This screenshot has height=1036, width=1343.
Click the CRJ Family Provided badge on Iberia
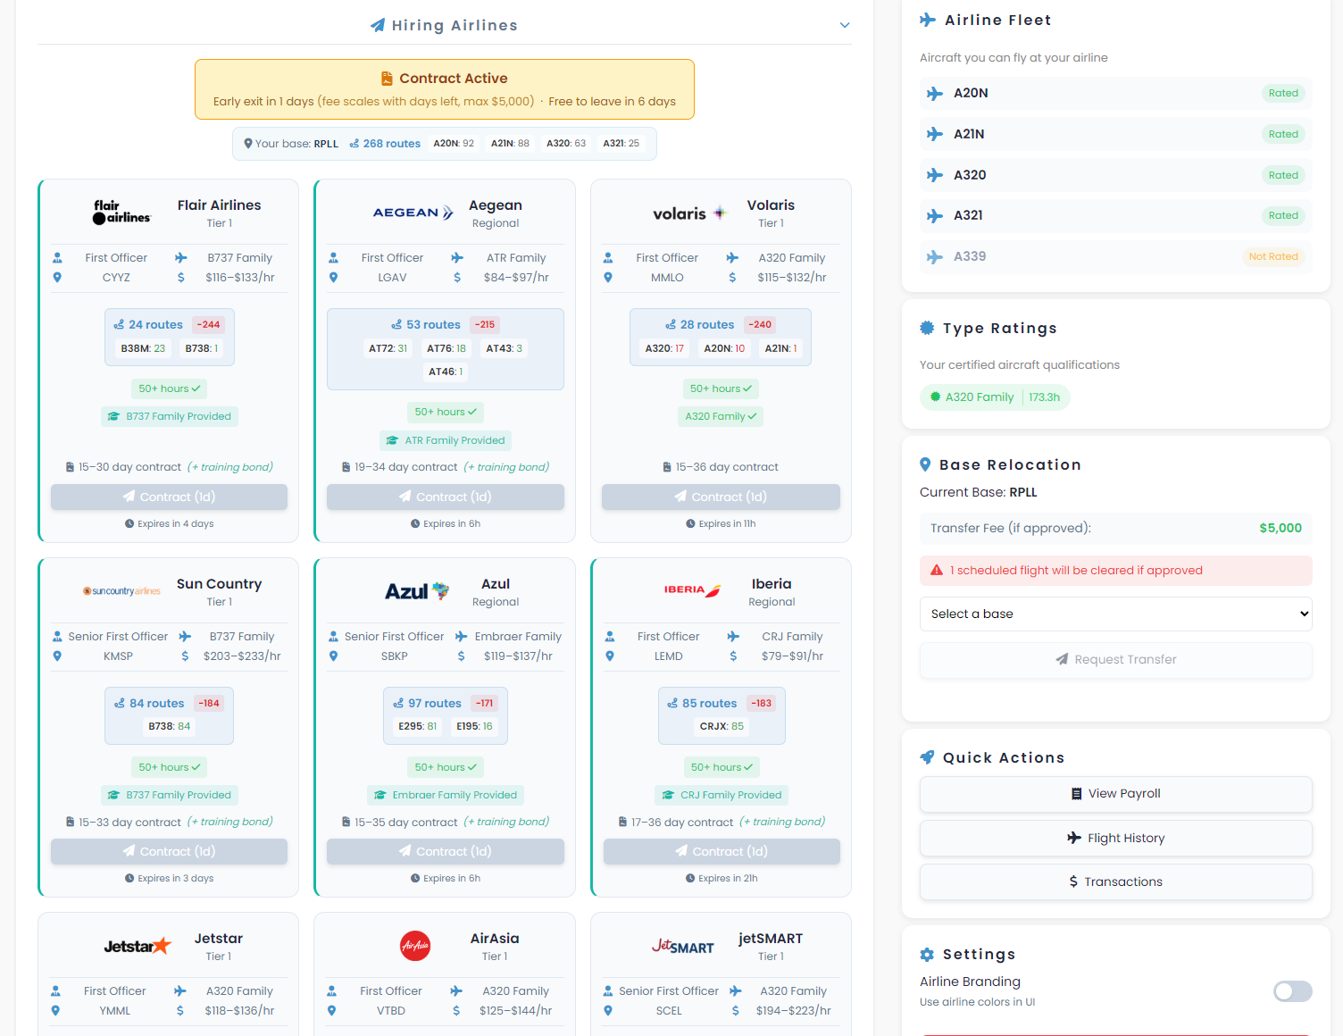click(x=722, y=795)
